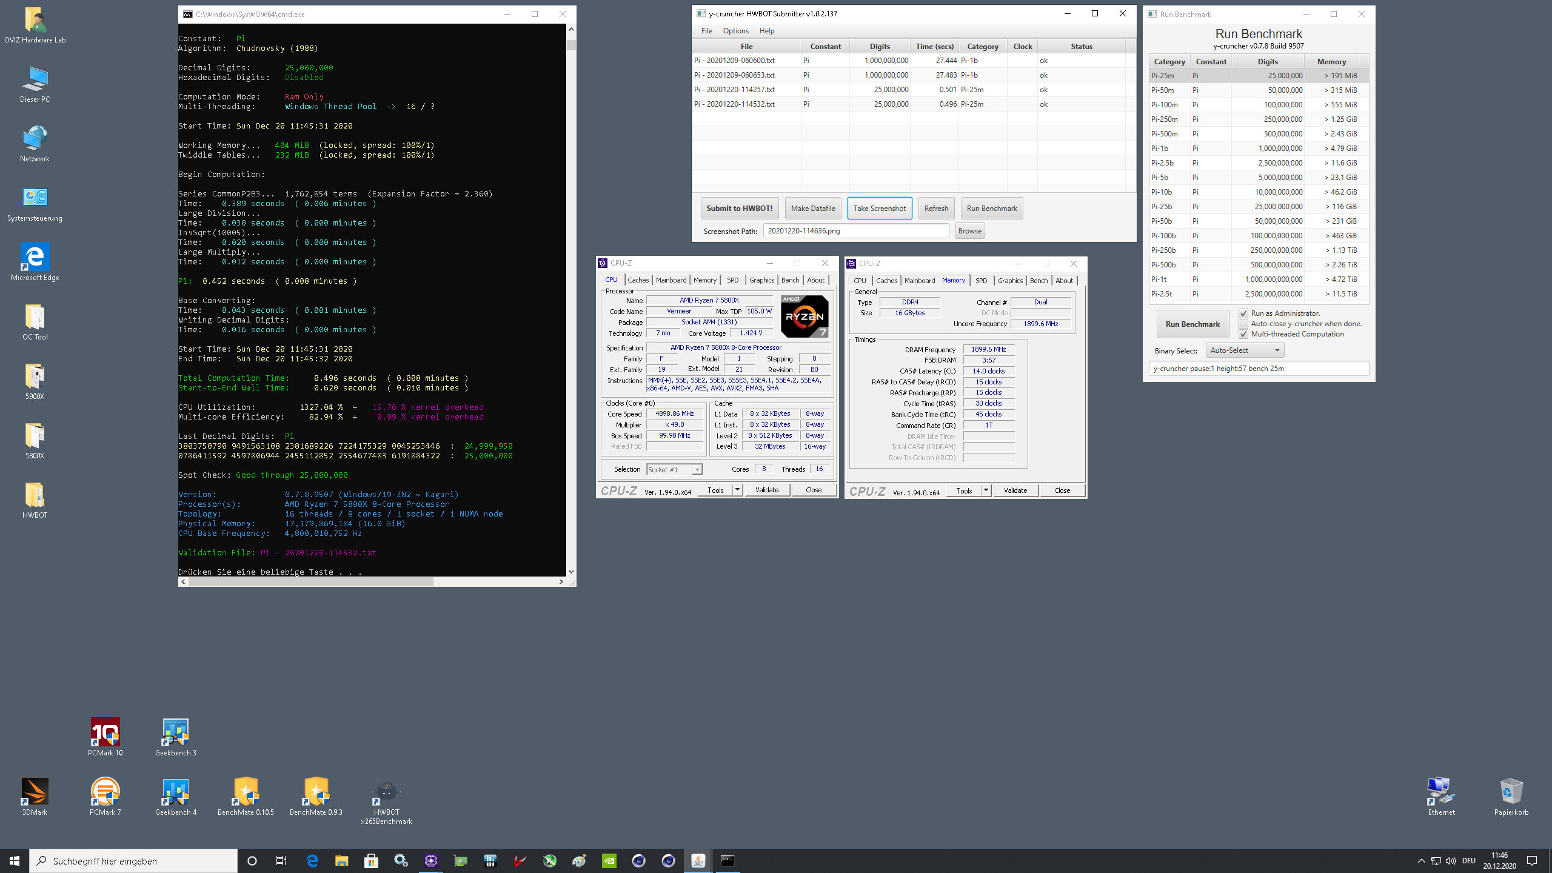Open Bench tab in left CPU-Z window
This screenshot has height=873, width=1552.
[790, 280]
